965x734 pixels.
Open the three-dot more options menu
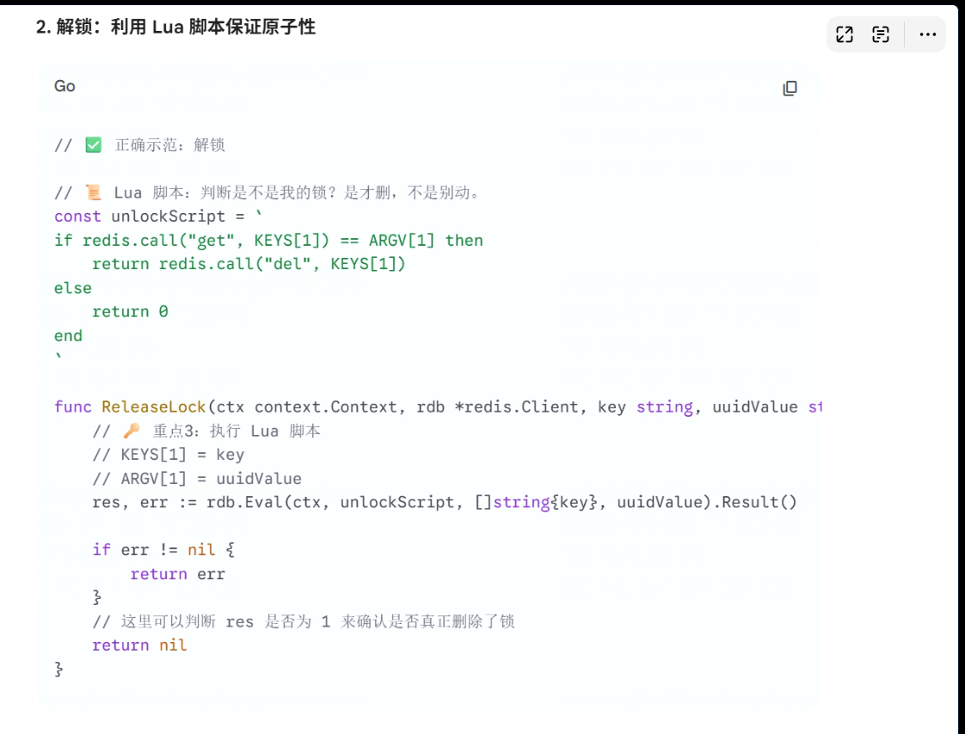(x=927, y=34)
